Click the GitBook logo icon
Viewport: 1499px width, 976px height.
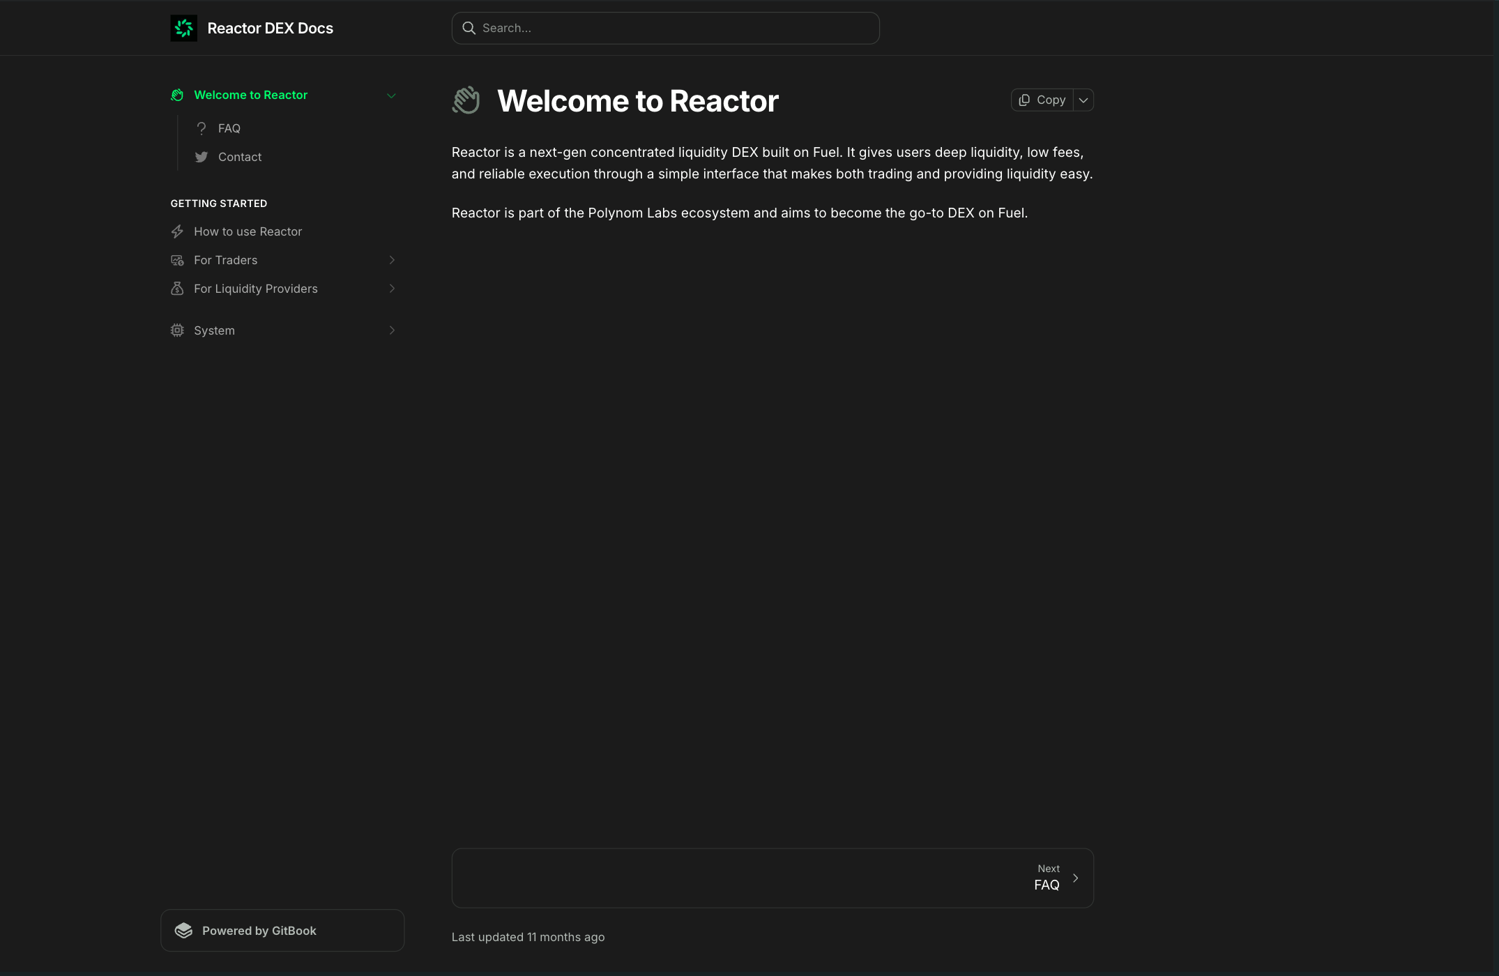[x=183, y=931]
